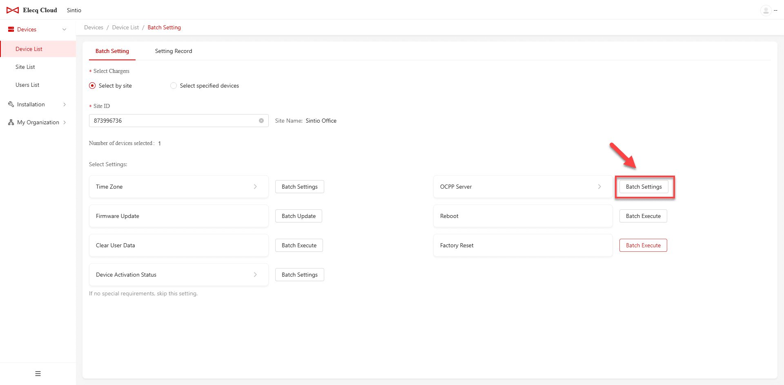The width and height of the screenshot is (784, 385).
Task: Click the My Organization hierarchy icon
Action: click(11, 122)
